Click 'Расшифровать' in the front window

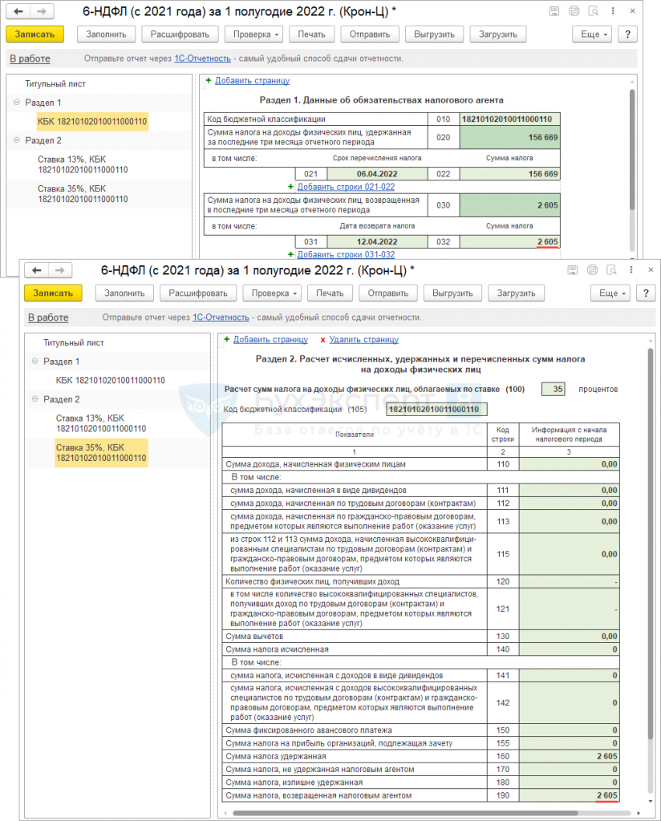coord(198,293)
